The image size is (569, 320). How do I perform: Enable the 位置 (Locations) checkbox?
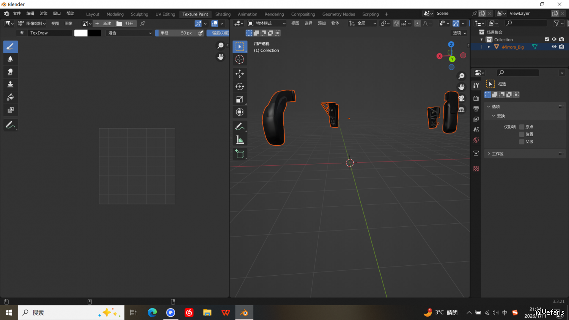(522, 134)
